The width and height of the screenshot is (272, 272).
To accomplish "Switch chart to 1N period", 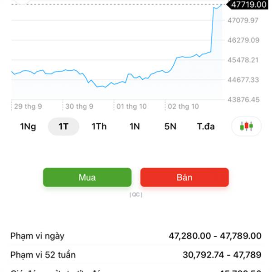I will [x=135, y=126].
